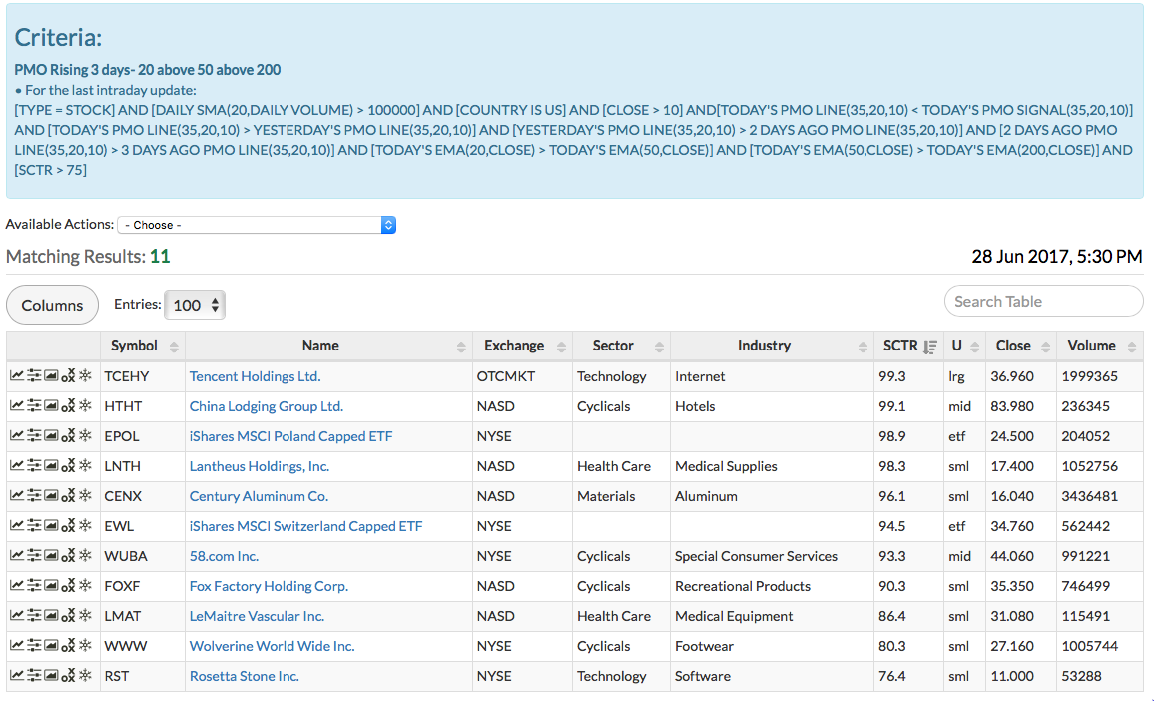Open line chart icon for WUBA row
This screenshot has width=1154, height=701.
coord(16,556)
